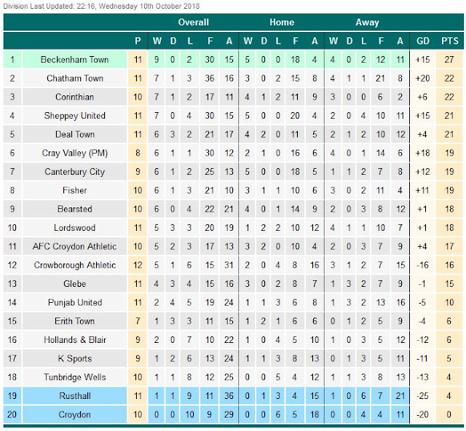Click Chatham Town's 36 overall goals for
This screenshot has height=431, width=466.
[x=210, y=78]
